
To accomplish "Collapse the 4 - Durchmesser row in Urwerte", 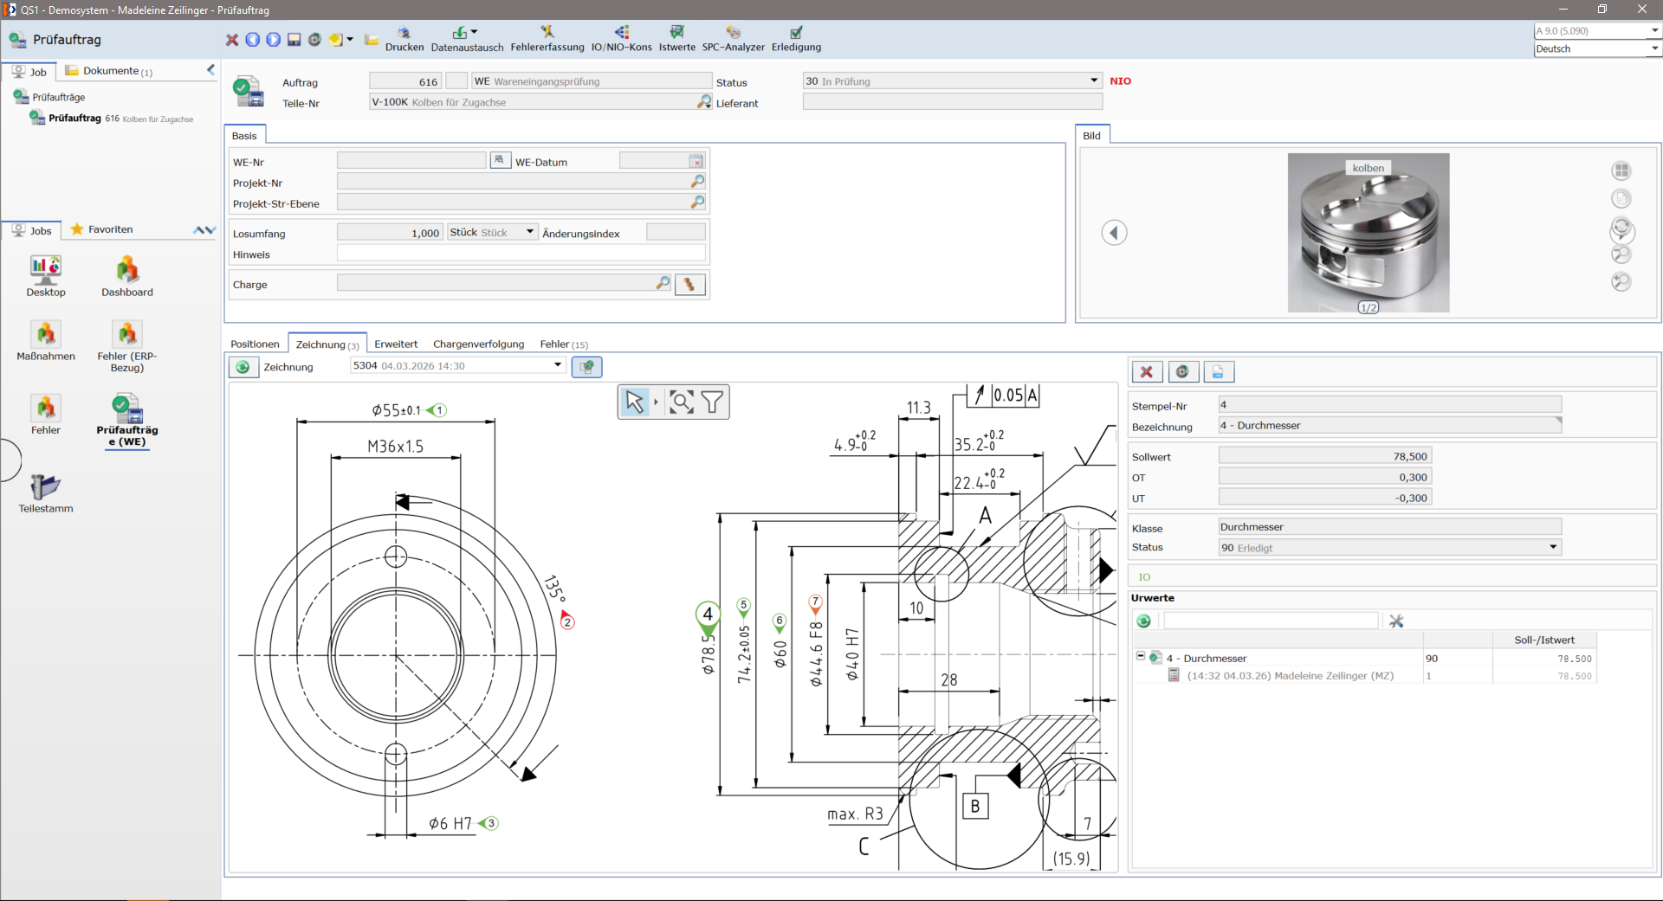I will pyautogui.click(x=1141, y=656).
